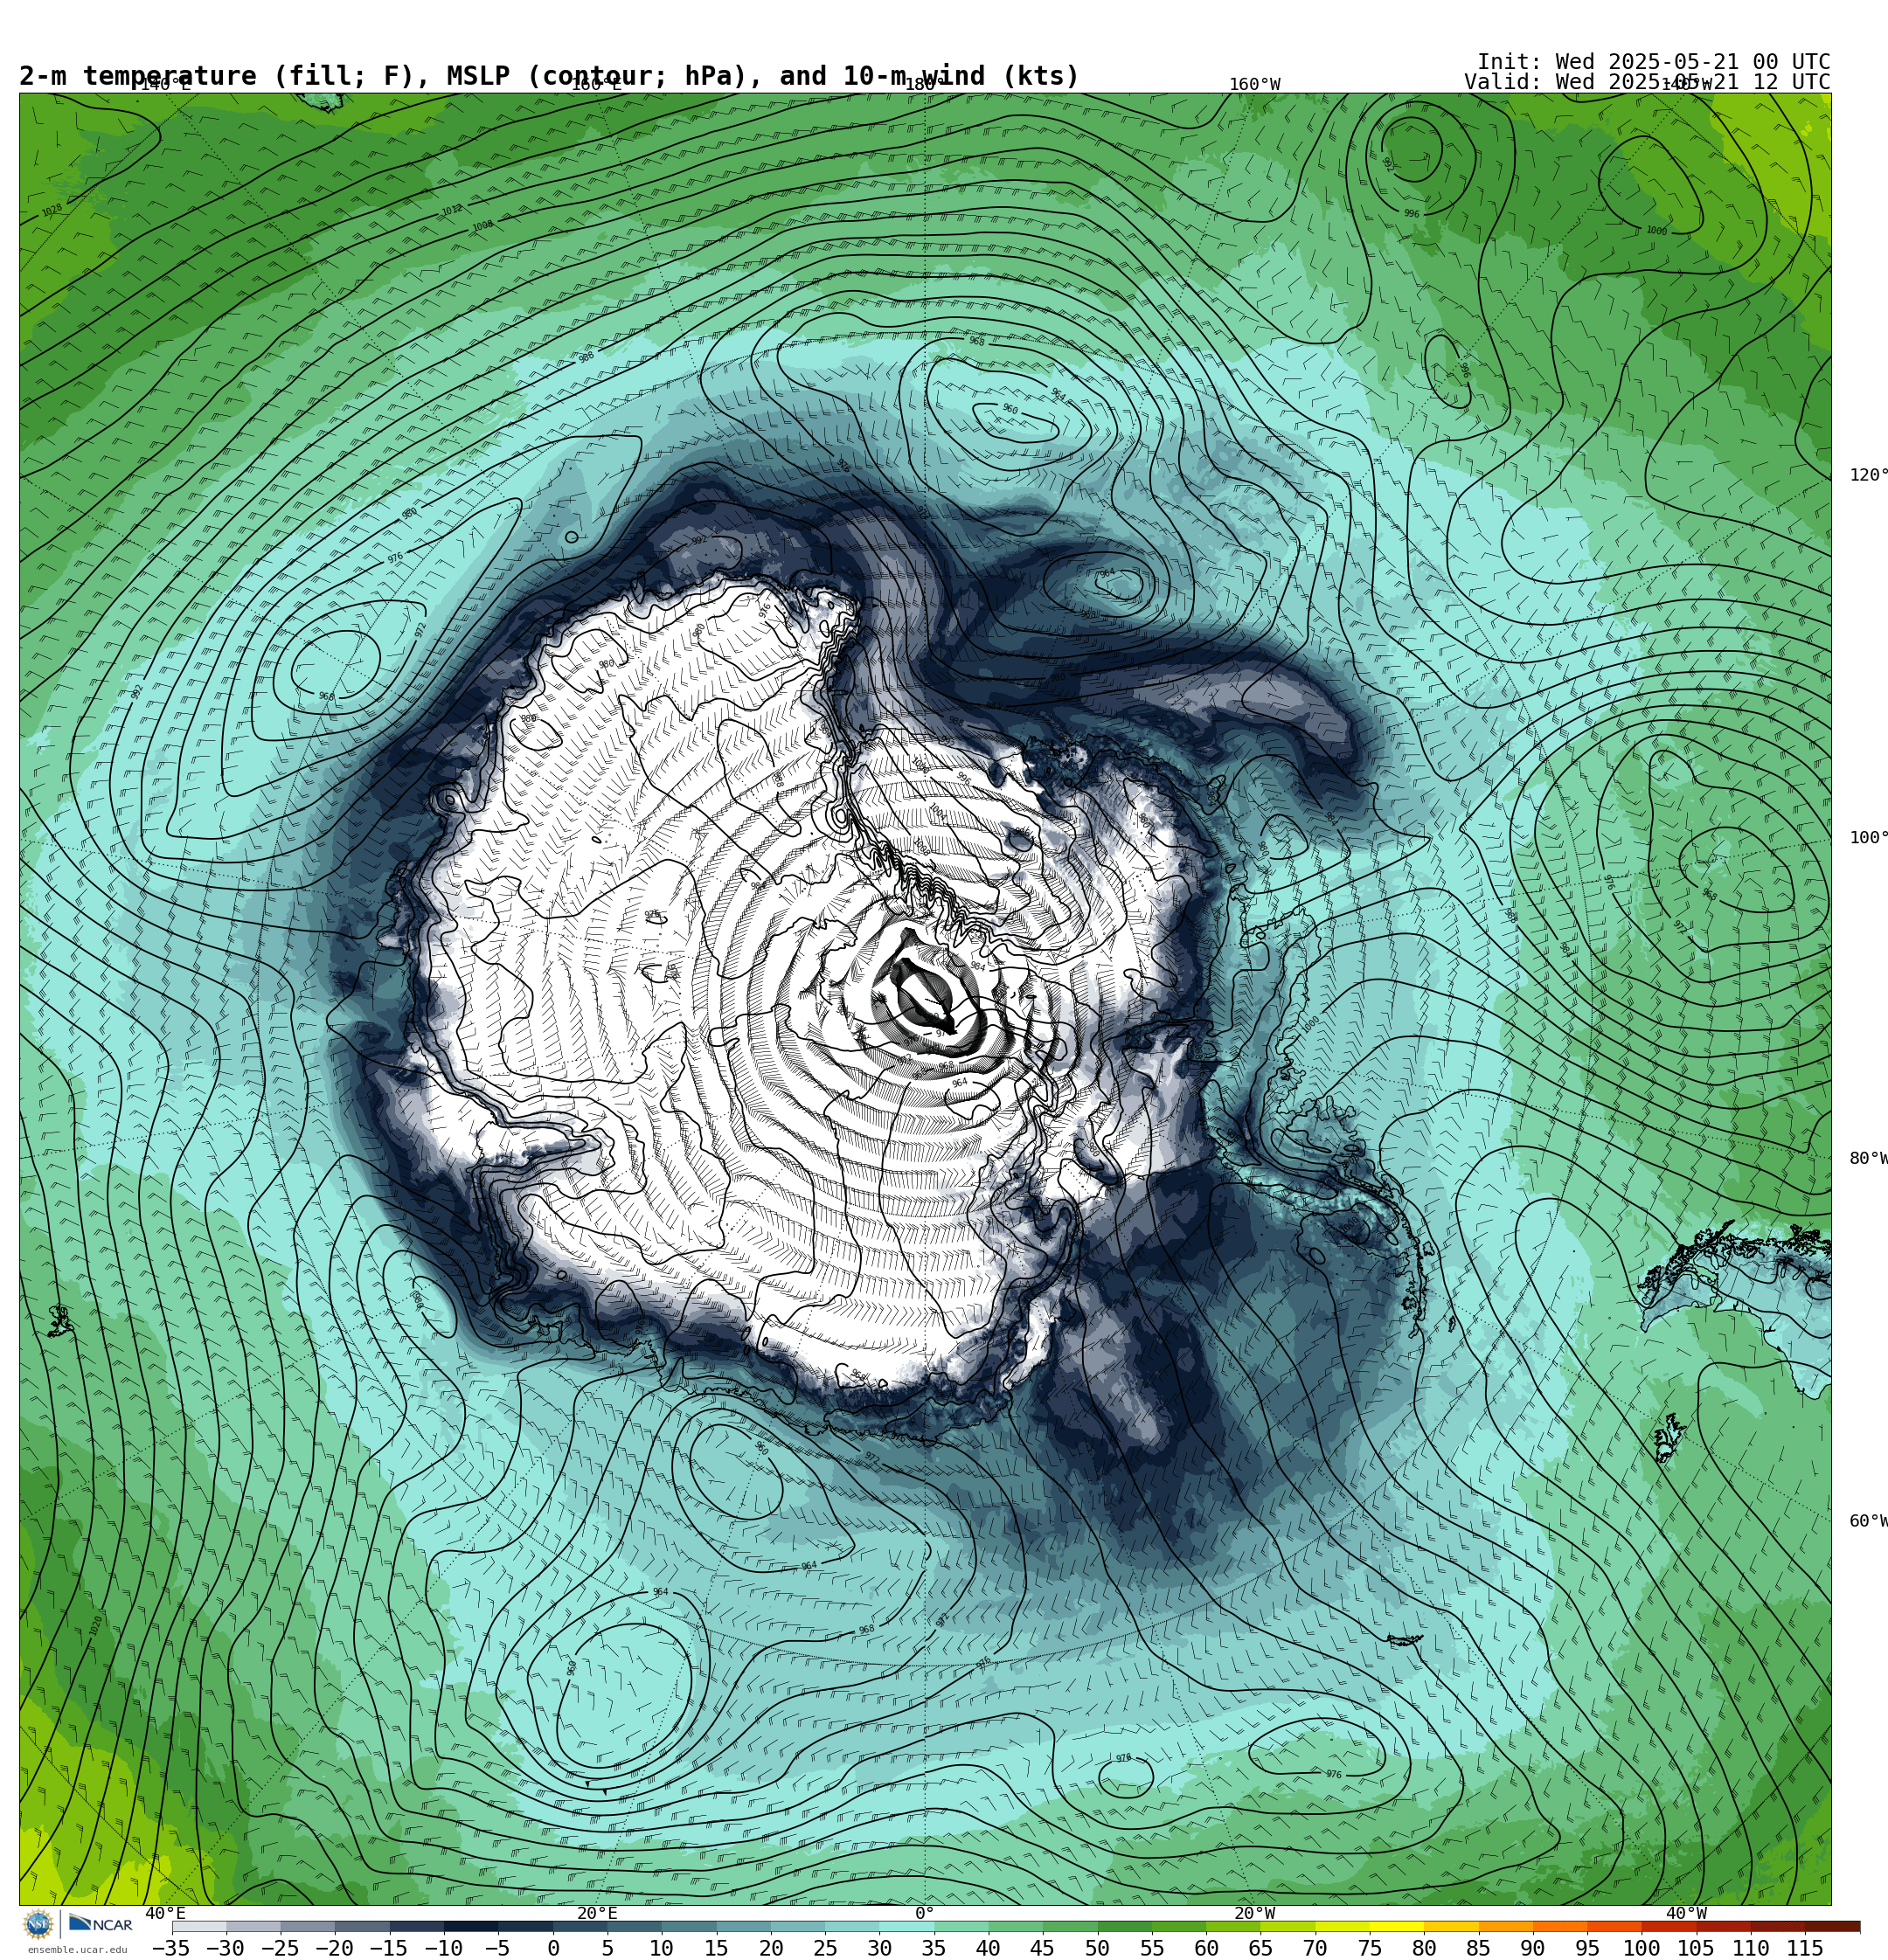This screenshot has height=1960, width=1888.
Task: Click the 120° longitude label beside the map
Action: pyautogui.click(x=1868, y=475)
